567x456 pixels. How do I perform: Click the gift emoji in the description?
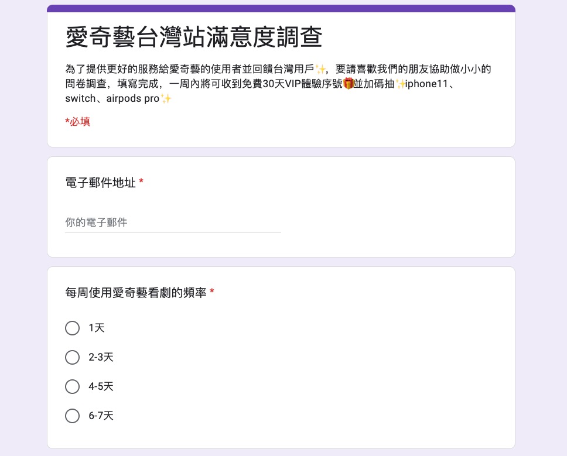tap(349, 84)
